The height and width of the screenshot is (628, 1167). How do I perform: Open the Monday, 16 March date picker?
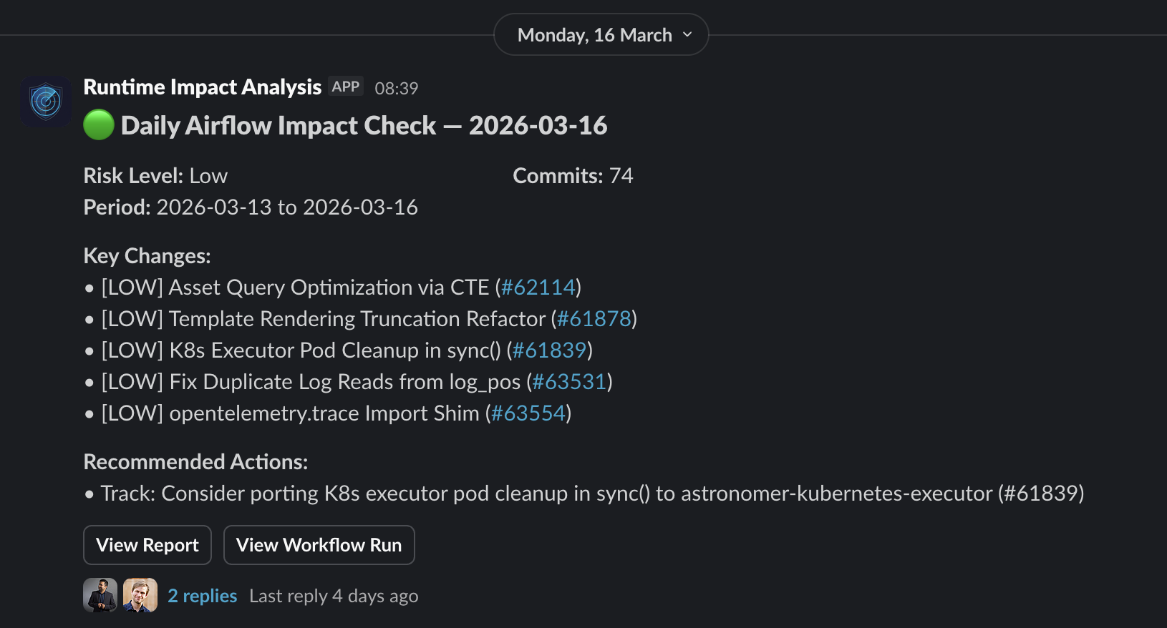tap(594, 34)
